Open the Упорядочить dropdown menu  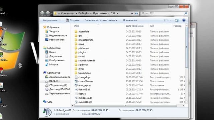click(x=51, y=20)
